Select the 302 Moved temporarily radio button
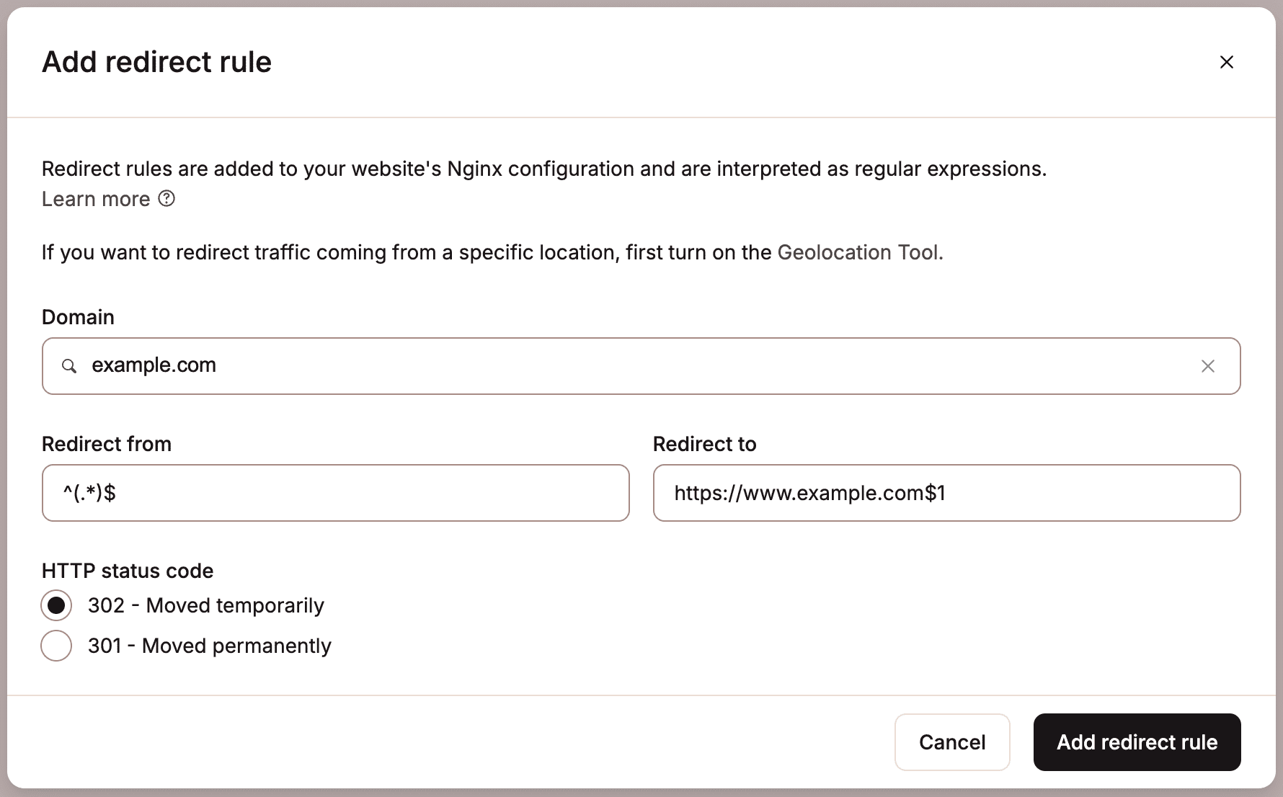 (56, 605)
